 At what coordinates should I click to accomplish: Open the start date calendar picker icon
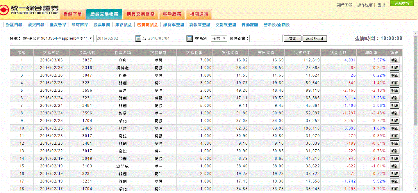[138, 38]
